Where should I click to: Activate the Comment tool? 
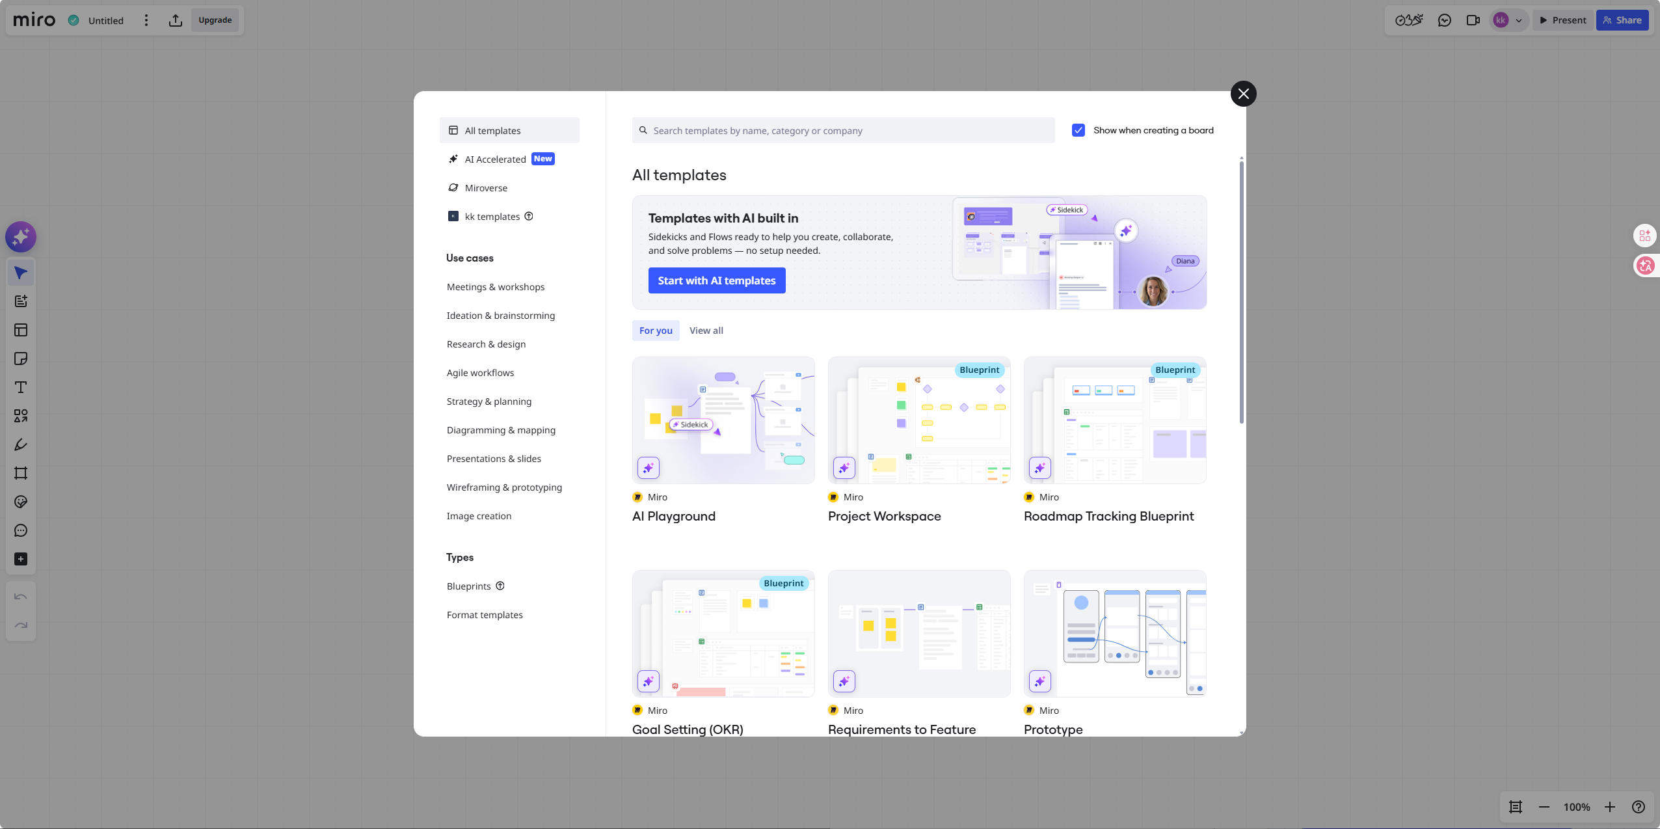[21, 530]
